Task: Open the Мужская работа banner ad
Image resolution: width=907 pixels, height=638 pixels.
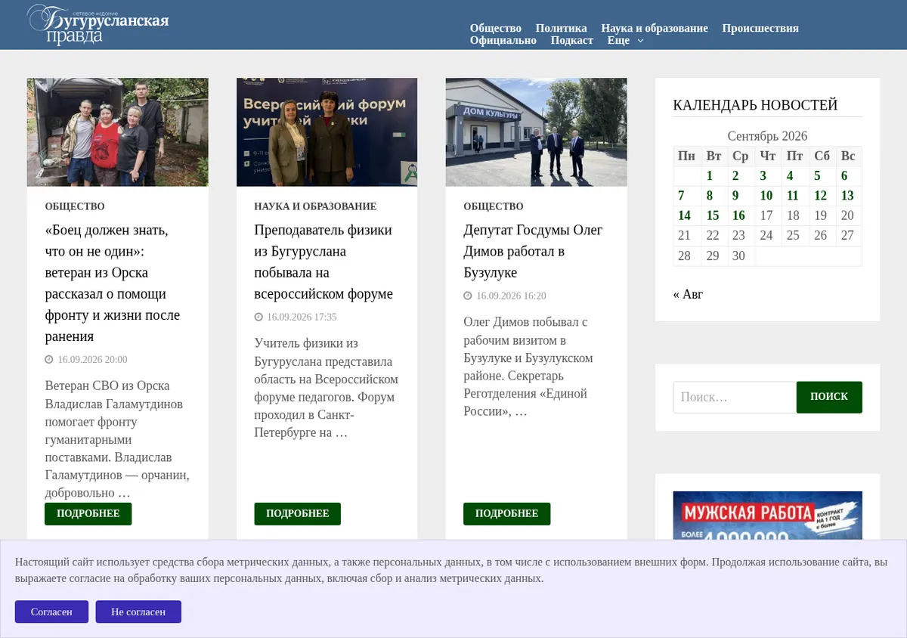Action: pyautogui.click(x=768, y=516)
